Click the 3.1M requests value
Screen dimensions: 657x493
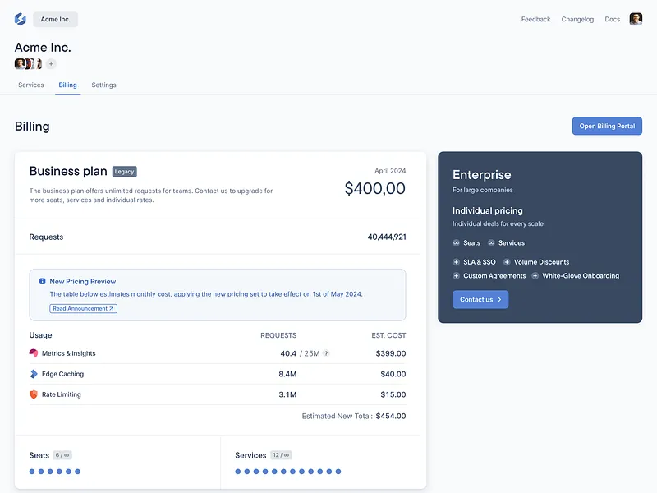point(287,394)
